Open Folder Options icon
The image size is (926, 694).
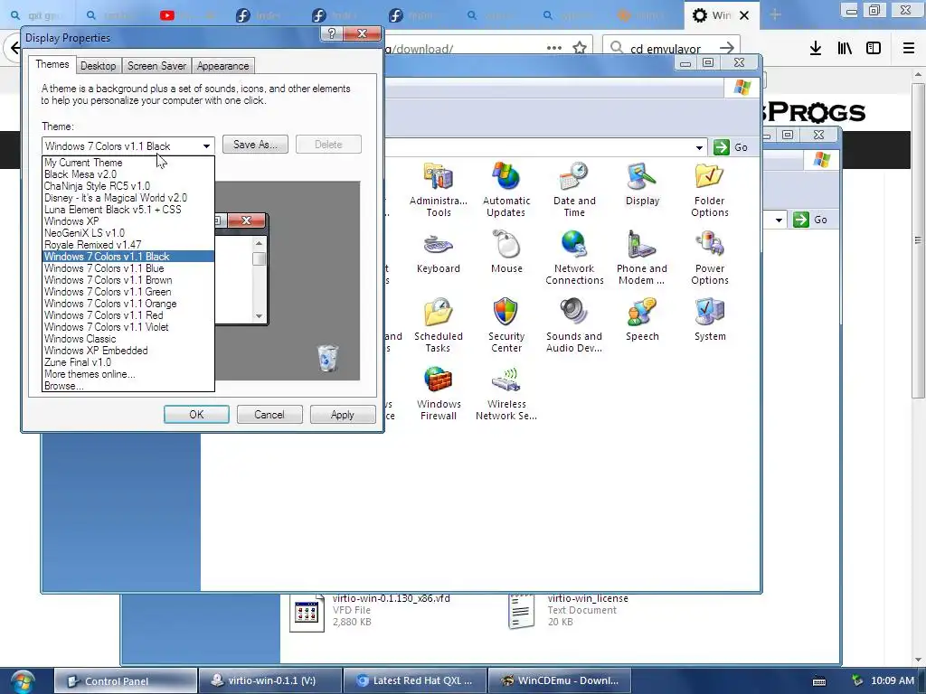coord(709,190)
